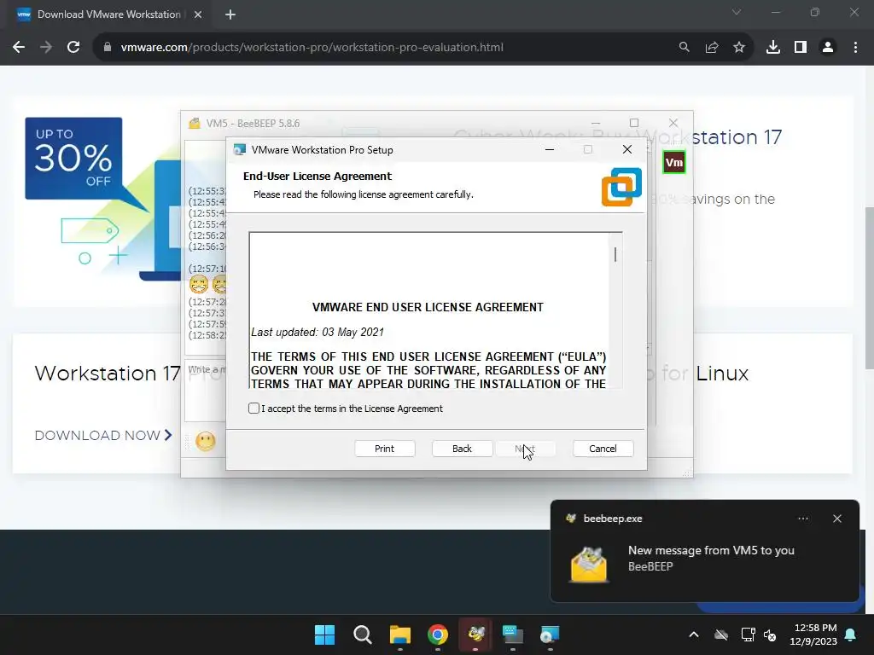Maximize the BeeBEEP 5.8.6 window

point(634,123)
